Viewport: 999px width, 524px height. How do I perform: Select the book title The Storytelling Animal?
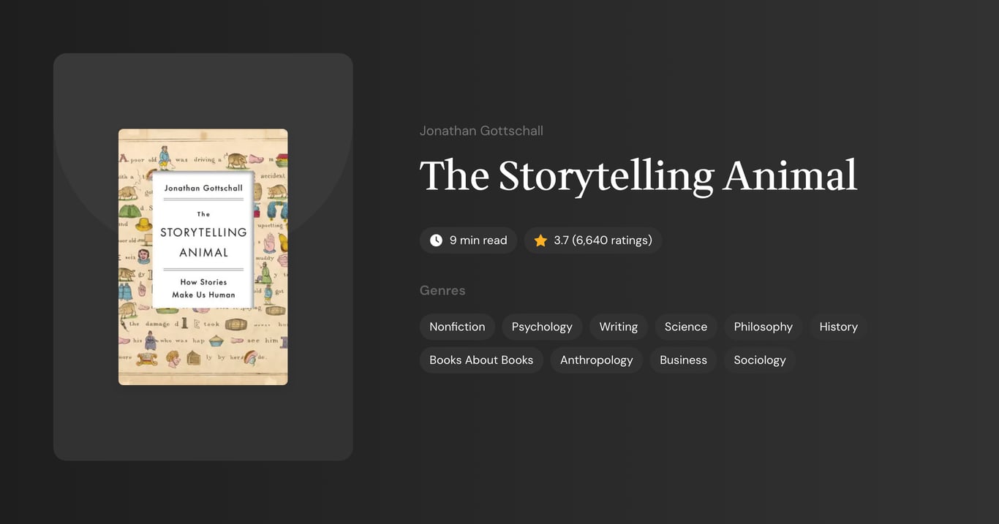[x=638, y=175]
